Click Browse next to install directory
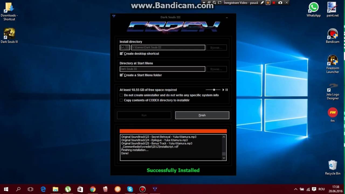The width and height of the screenshot is (345, 194). (216, 47)
